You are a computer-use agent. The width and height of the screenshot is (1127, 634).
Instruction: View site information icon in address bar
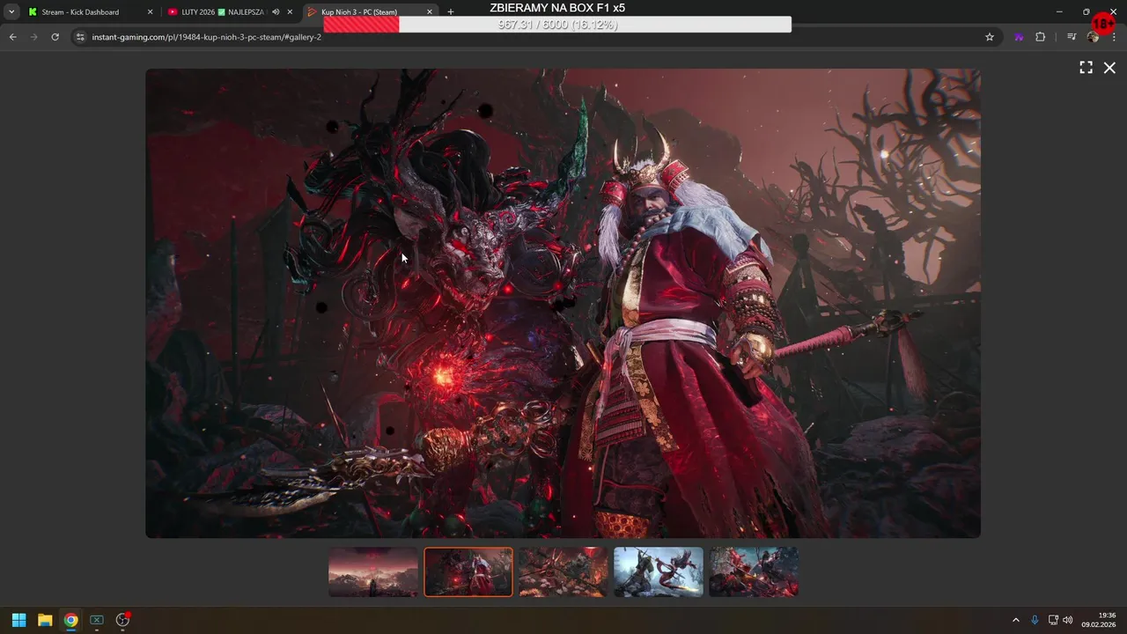point(80,37)
